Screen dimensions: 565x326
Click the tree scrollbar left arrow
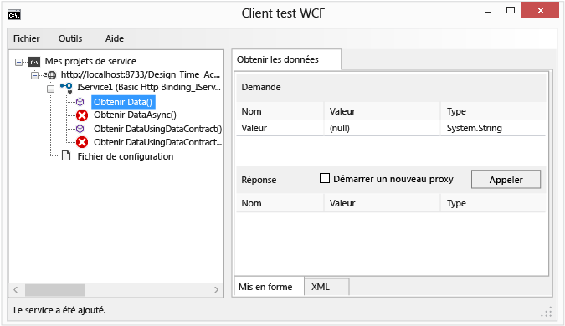(x=16, y=290)
